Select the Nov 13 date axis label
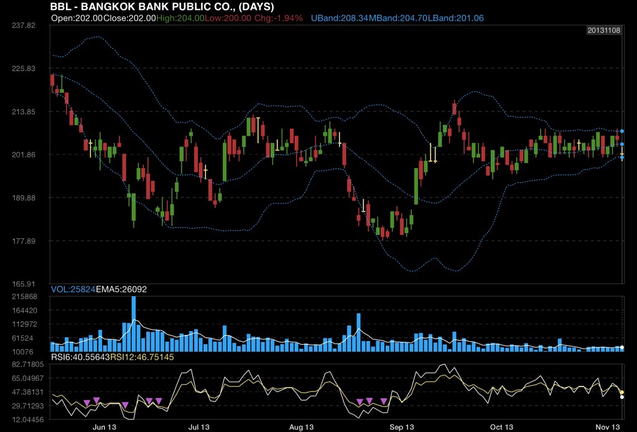The image size is (637, 432). [608, 427]
